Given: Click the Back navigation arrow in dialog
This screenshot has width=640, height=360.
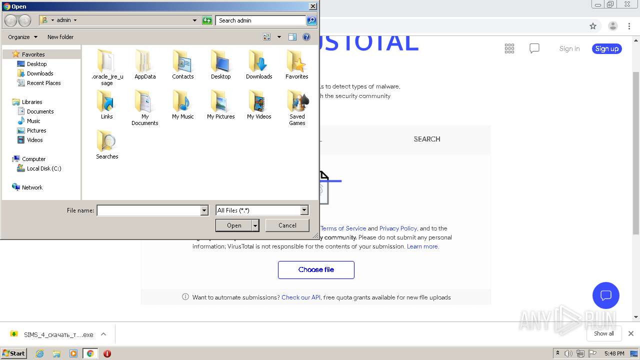Looking at the screenshot, I should tap(11, 20).
